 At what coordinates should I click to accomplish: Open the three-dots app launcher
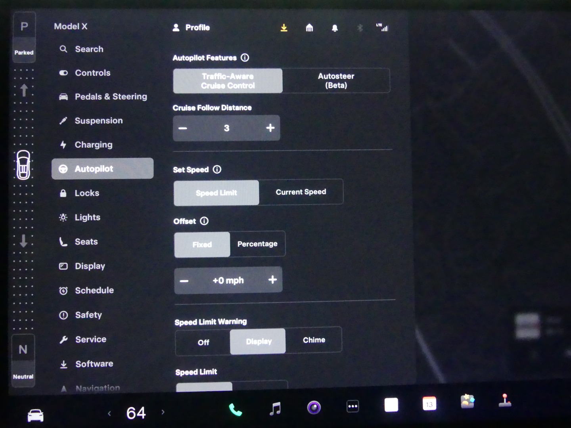(353, 406)
